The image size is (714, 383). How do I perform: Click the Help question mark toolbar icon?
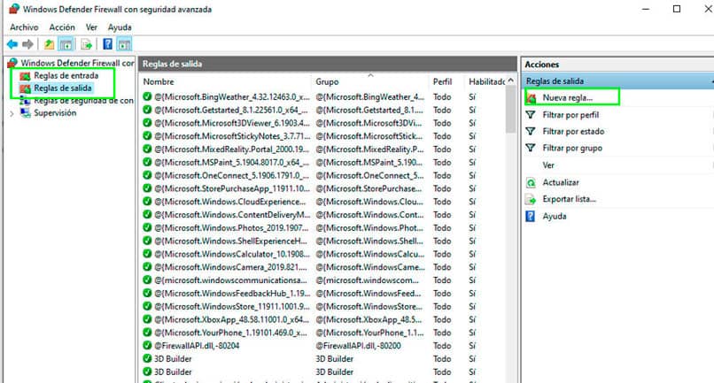point(107,44)
